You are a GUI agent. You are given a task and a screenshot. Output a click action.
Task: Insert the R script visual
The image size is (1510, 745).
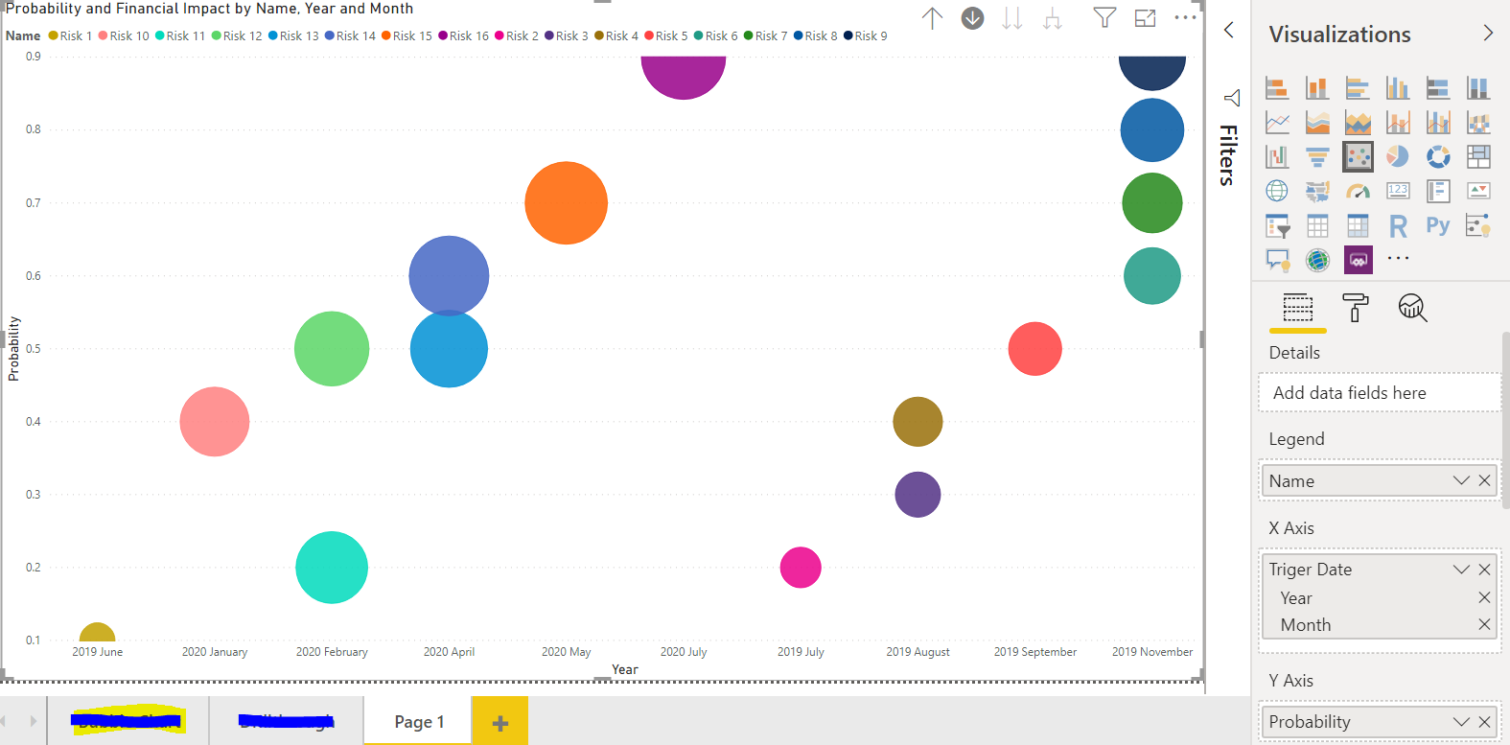[x=1398, y=226]
